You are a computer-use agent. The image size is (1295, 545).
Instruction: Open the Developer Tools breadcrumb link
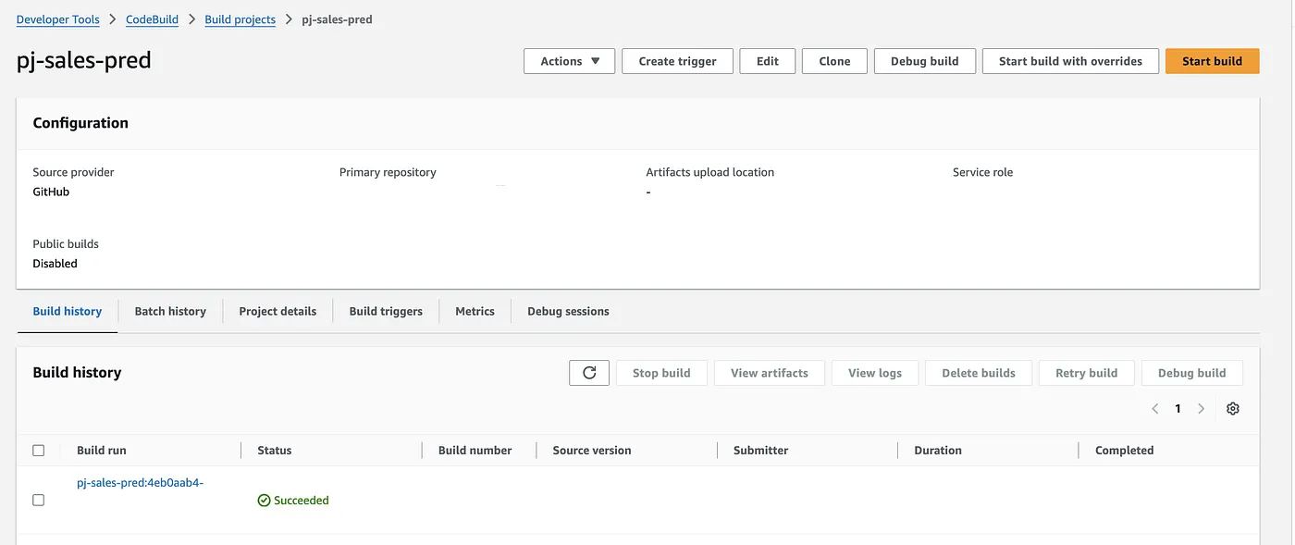tap(58, 19)
